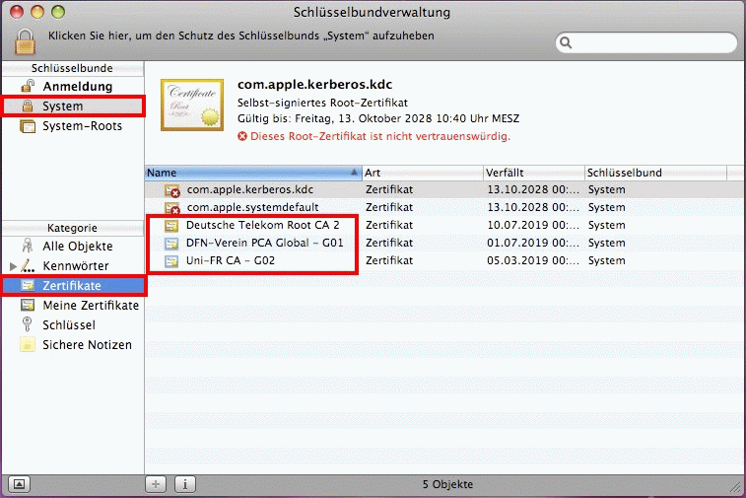Sort list by the Art column
746x498 pixels.
click(423, 173)
